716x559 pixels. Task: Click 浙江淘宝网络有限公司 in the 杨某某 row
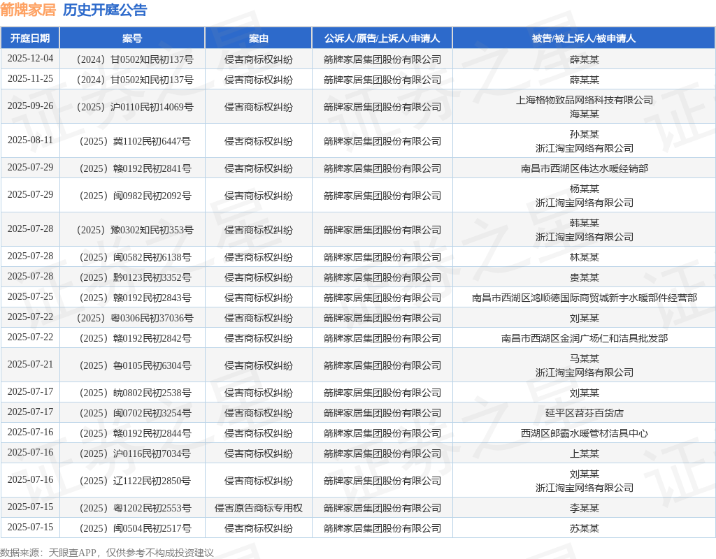click(584, 203)
